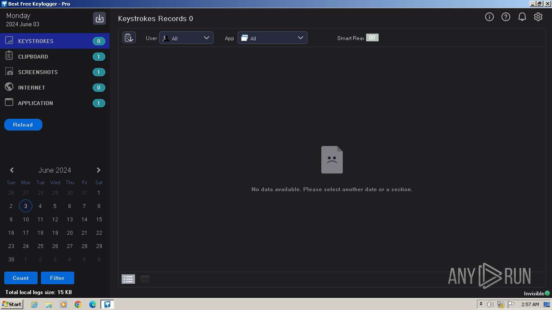This screenshot has height=310, width=552.
Task: Click the app logo in the title bar
Action: pos(4,3)
